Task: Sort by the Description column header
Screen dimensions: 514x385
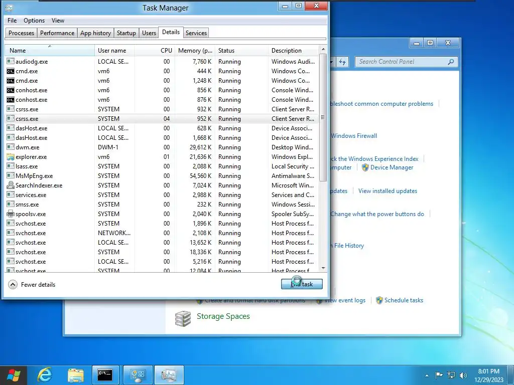Action: pyautogui.click(x=293, y=51)
